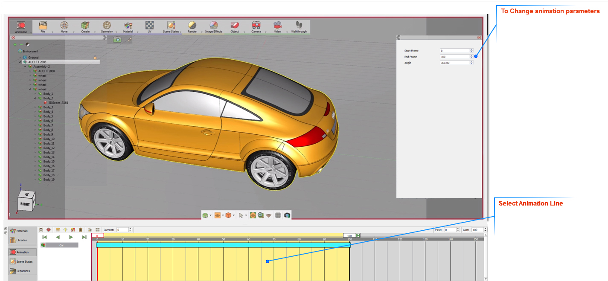The image size is (608, 281).
Task: Collapse the animation parameters panel chevron
Action: (x=398, y=38)
